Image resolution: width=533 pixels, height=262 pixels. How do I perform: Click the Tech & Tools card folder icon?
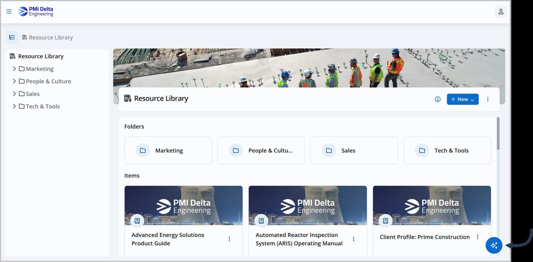pos(422,150)
